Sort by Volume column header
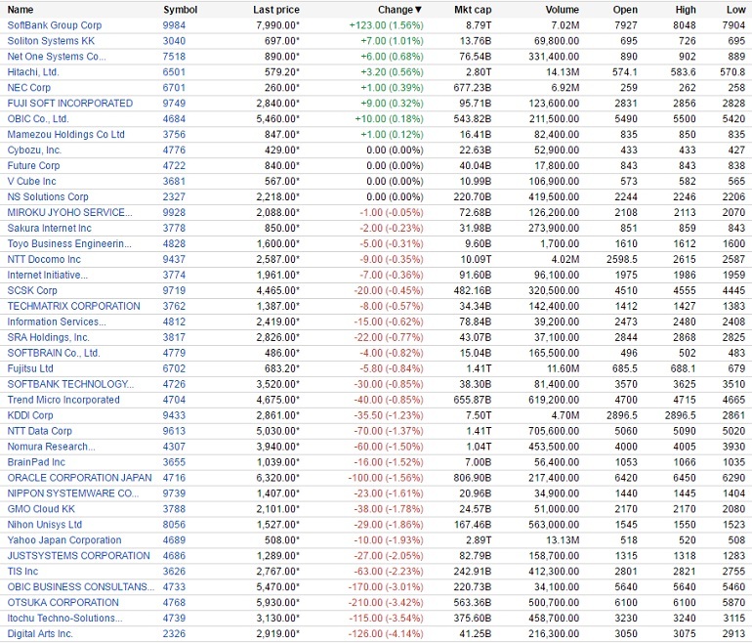Viewport: 752px width, 643px height. [562, 10]
